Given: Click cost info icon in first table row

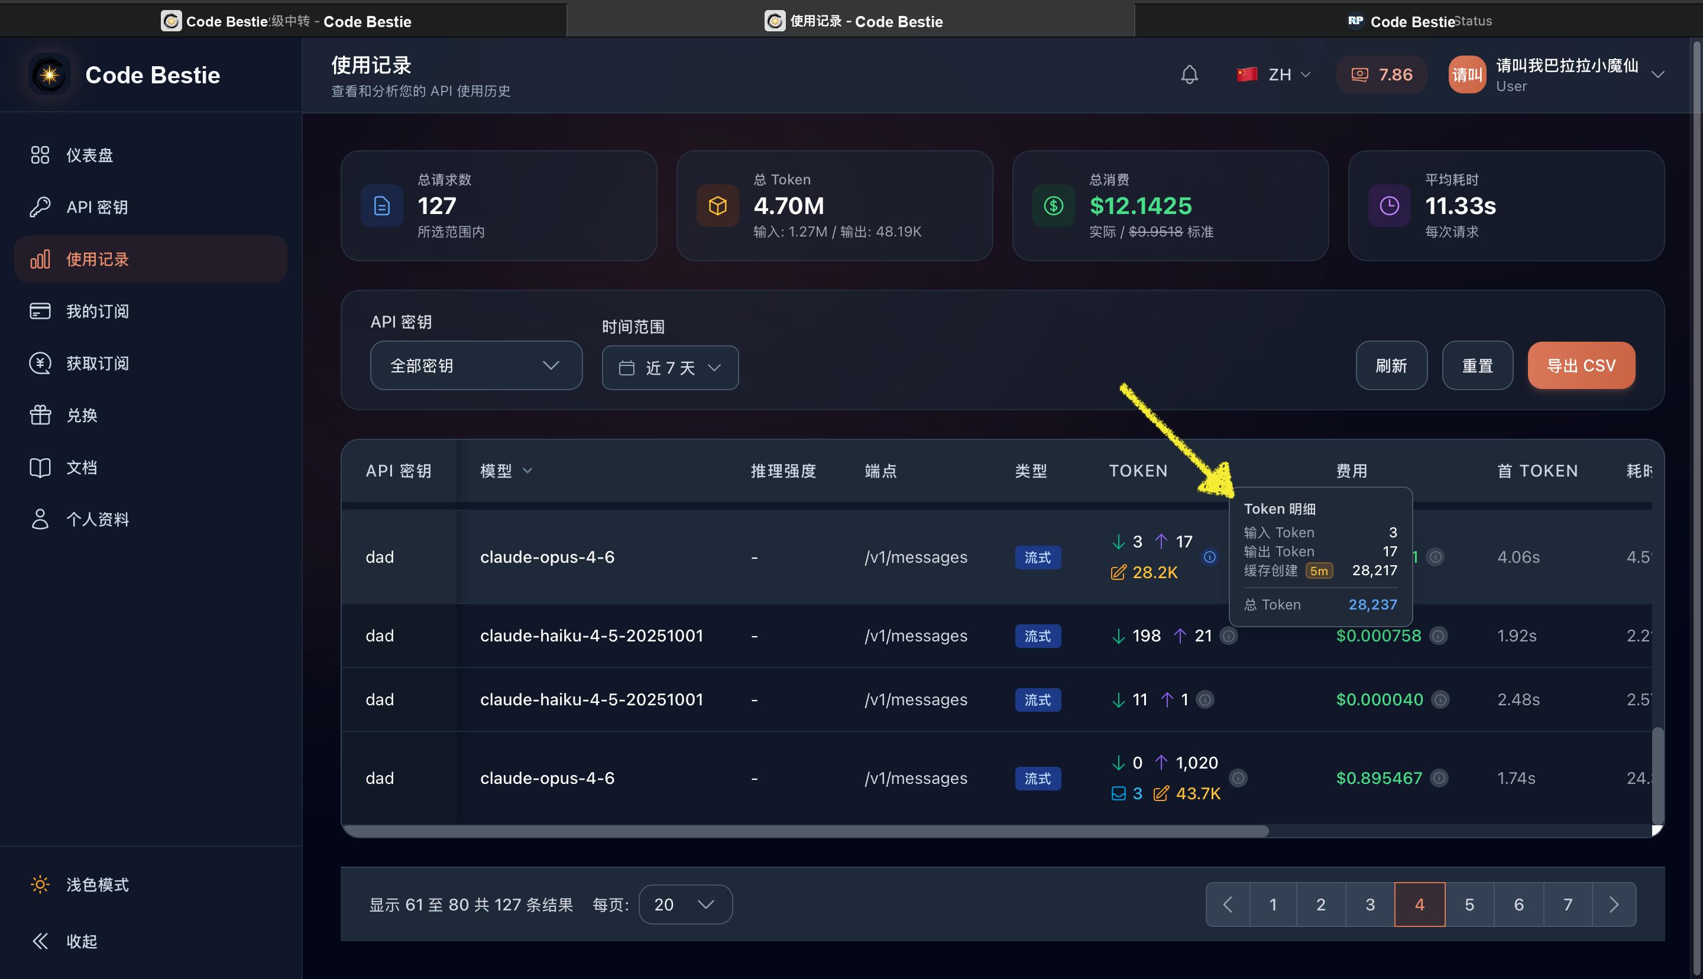Looking at the screenshot, I should click(1435, 557).
